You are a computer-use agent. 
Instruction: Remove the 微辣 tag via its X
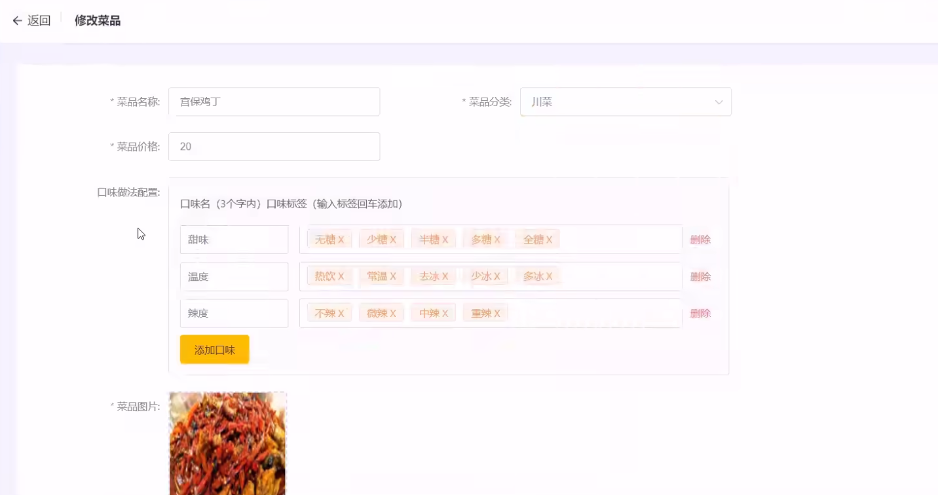click(x=393, y=314)
